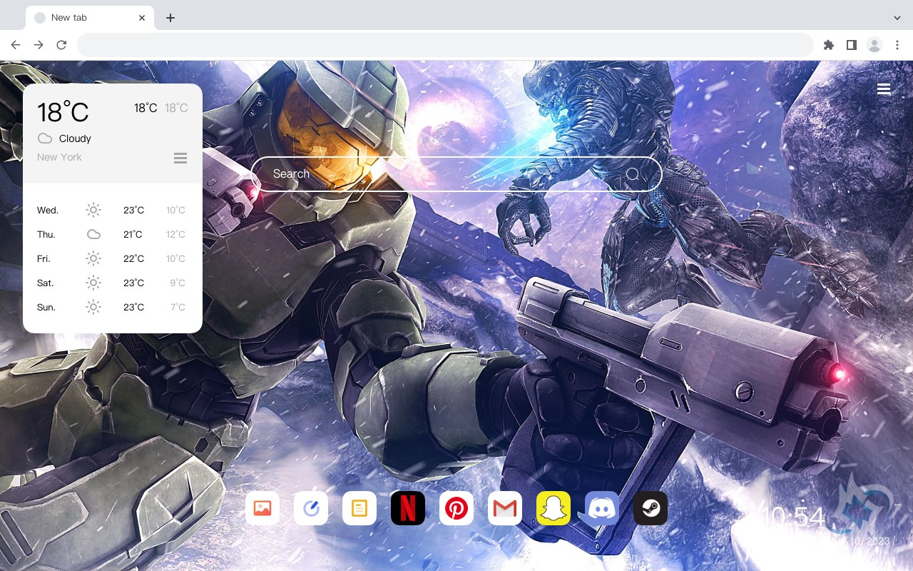Screen dimensions: 913x571
Task: Reload the current page
Action: [61, 45]
